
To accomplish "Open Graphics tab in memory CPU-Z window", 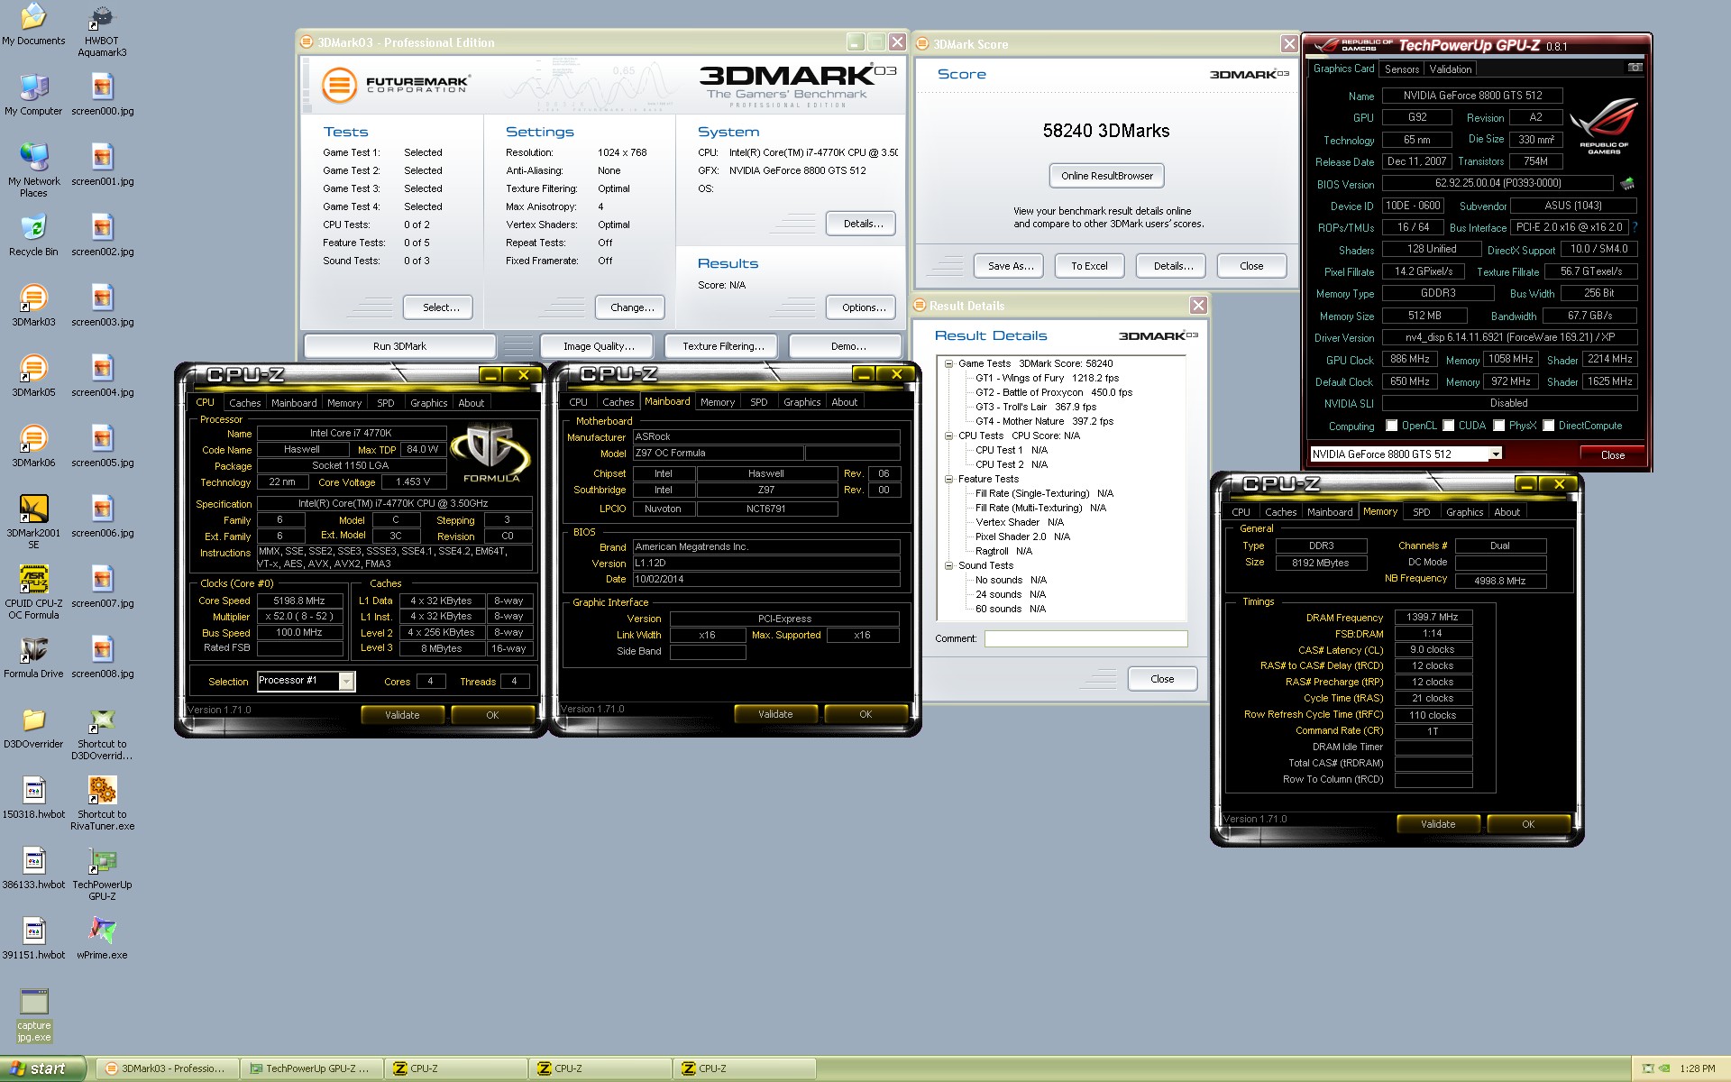I will [x=1464, y=512].
